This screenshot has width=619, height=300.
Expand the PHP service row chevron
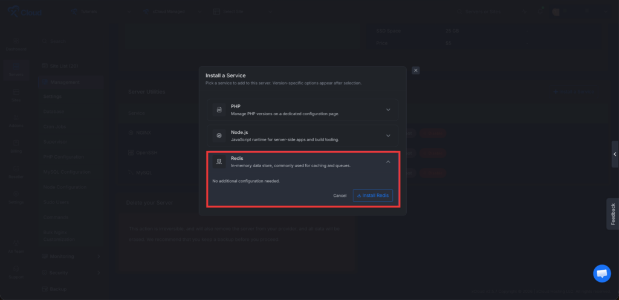(x=388, y=110)
